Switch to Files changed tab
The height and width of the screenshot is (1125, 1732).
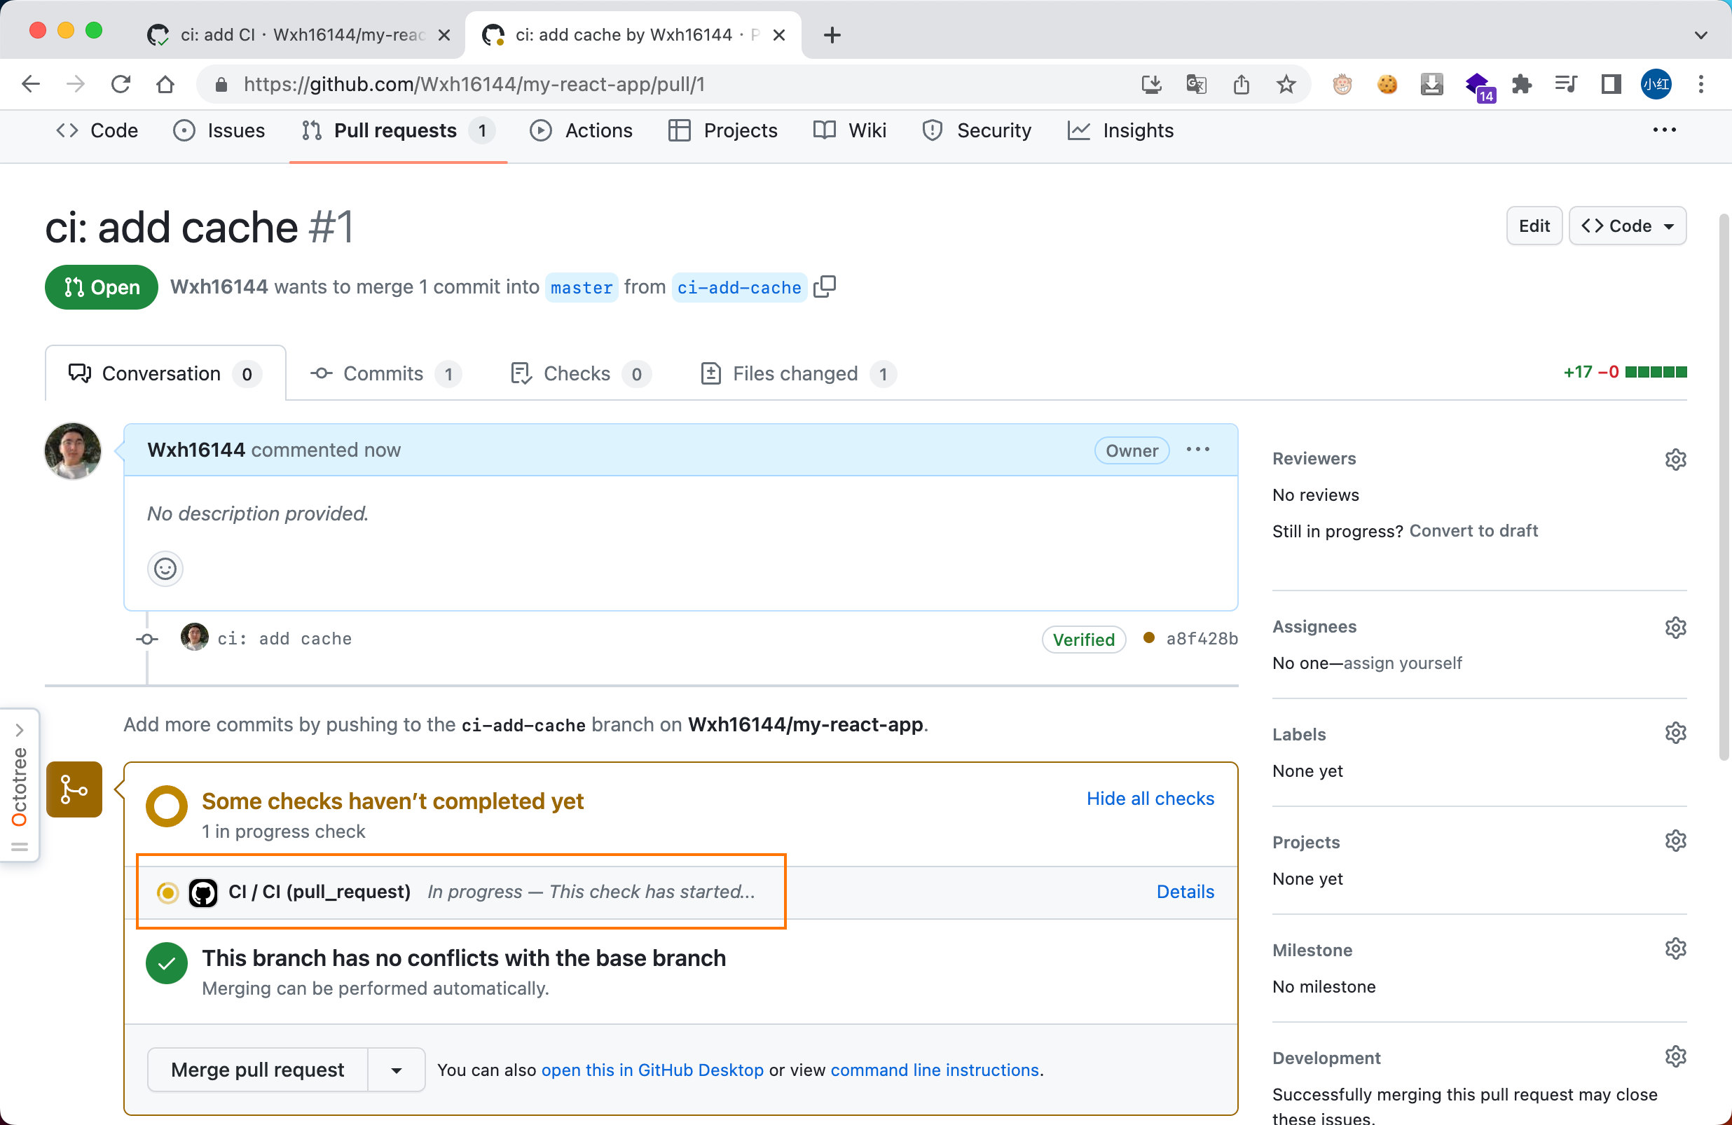coord(797,373)
